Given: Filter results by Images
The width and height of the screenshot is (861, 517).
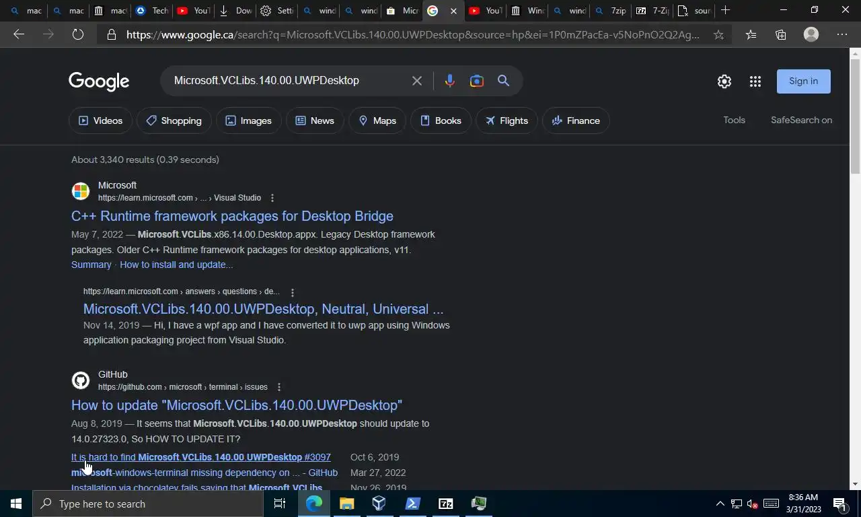Looking at the screenshot, I should (248, 120).
